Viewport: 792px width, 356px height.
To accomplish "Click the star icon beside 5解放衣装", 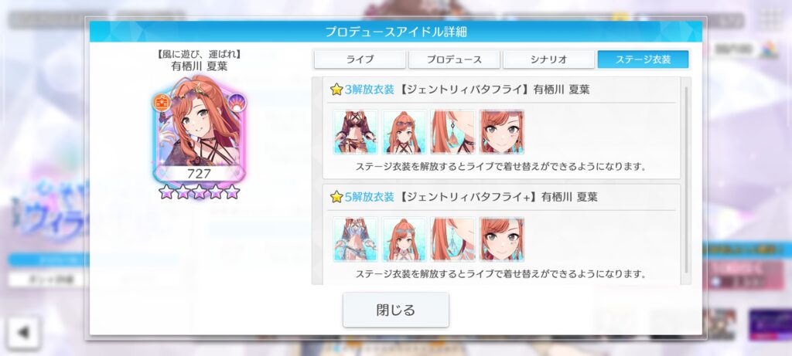I will (336, 197).
